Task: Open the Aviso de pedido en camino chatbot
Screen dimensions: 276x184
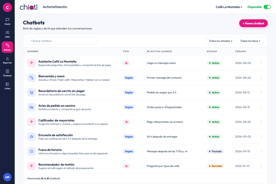Action: click(x=57, y=106)
